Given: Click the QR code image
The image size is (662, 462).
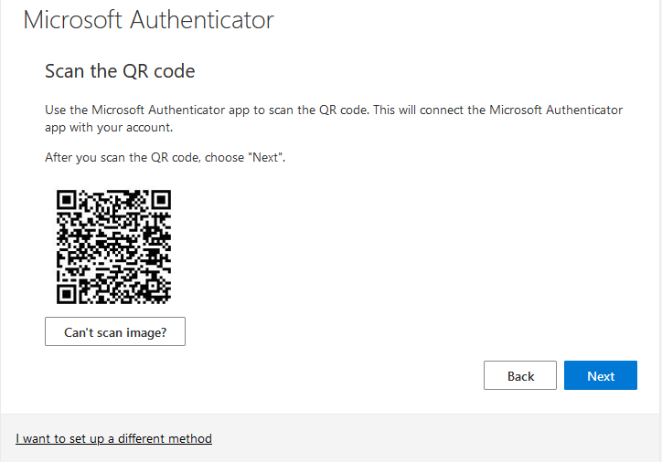Looking at the screenshot, I should pos(114,247).
